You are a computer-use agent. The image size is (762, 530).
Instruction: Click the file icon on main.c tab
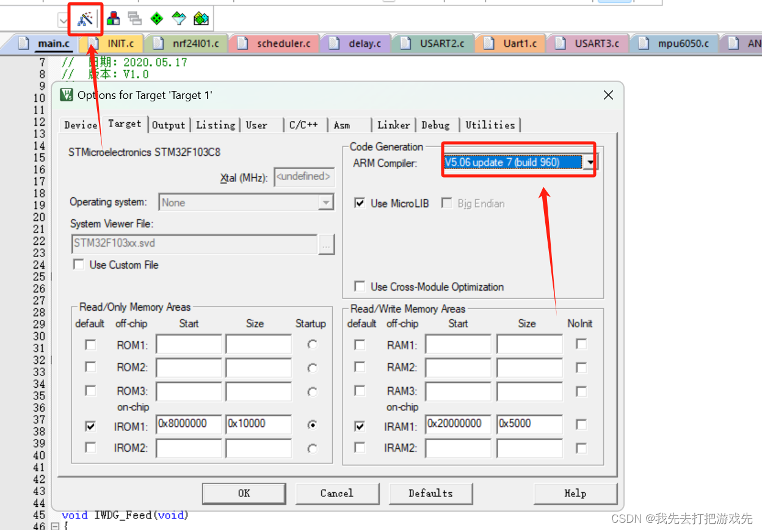click(24, 43)
